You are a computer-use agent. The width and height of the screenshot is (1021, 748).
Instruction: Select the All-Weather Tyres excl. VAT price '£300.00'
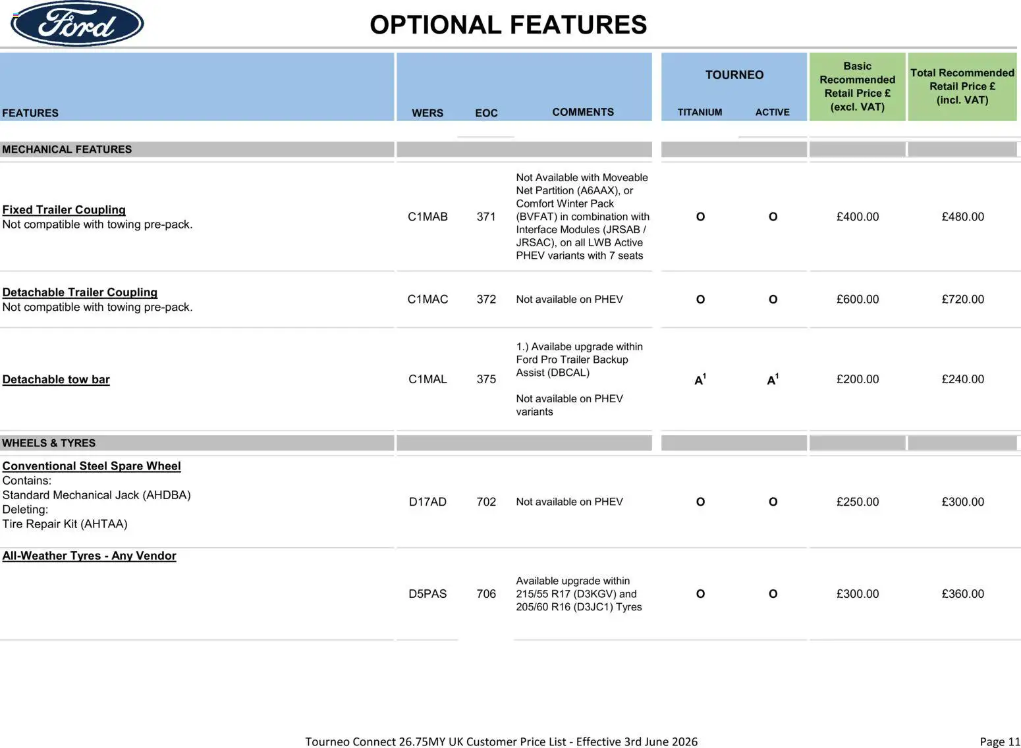(858, 594)
